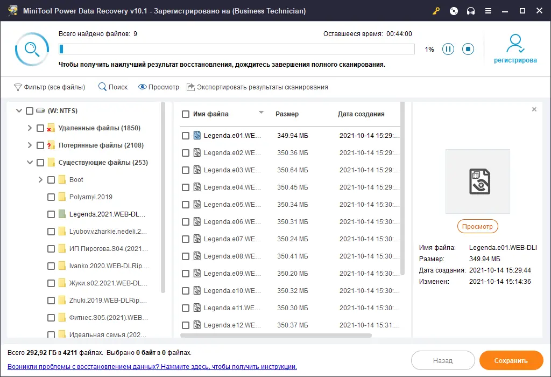This screenshot has height=377, width=551.
Task: Select the Жуки.s02.2021.WEB-DL folder
Action: pos(108,283)
